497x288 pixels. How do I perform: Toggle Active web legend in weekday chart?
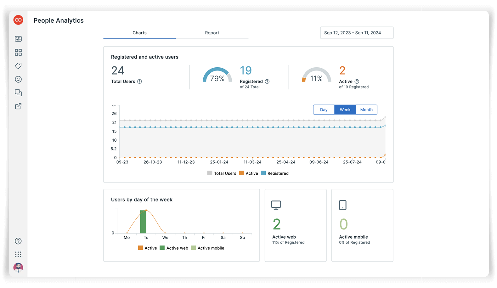[174, 248]
